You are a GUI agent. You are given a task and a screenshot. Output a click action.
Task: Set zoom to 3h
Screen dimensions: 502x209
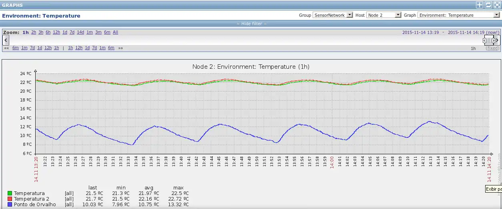[41, 32]
